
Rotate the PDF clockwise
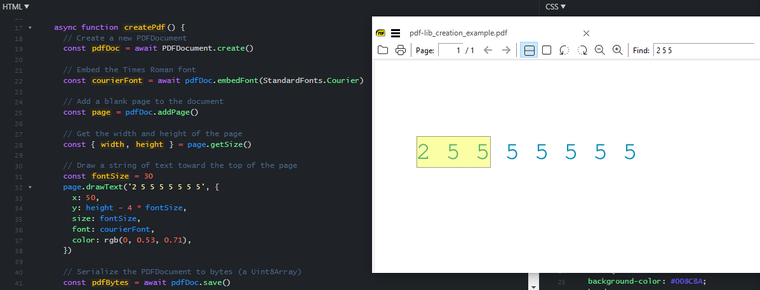[x=582, y=50]
